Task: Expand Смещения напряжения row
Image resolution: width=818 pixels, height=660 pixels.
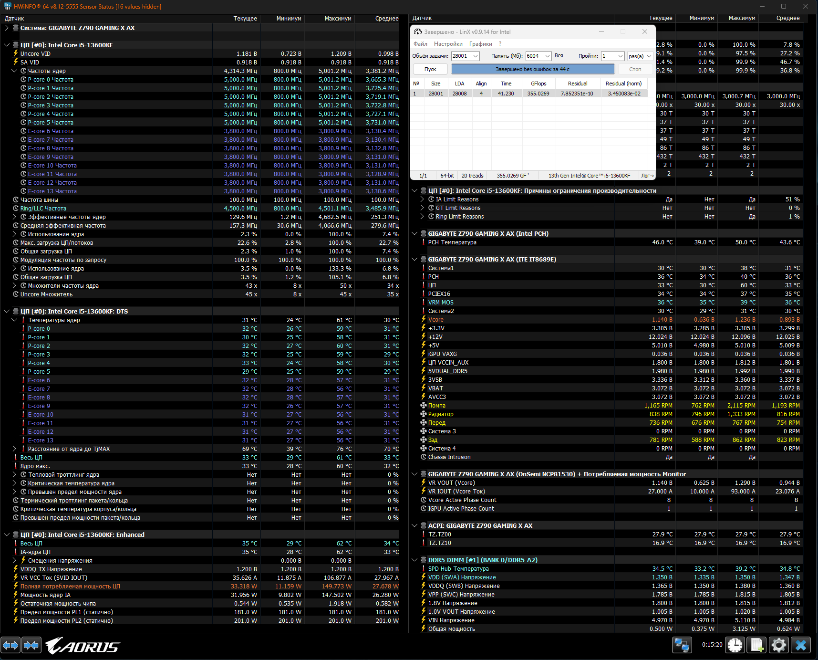Action: (x=14, y=560)
